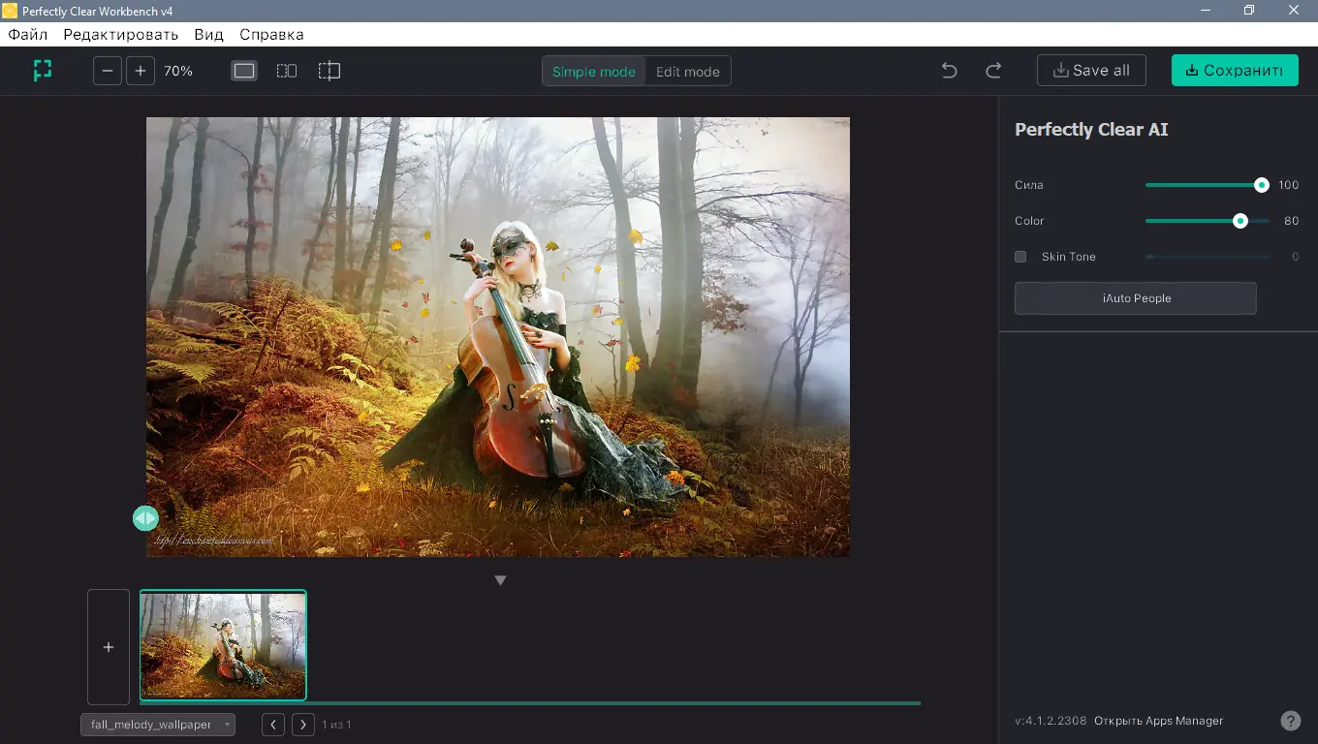Open the Файл menu

[28, 34]
